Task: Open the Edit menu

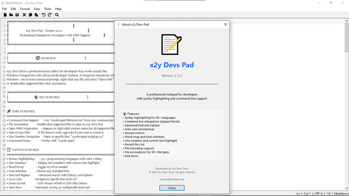Action: pos(13,9)
